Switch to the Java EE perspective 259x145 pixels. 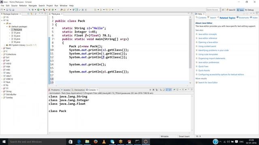pos(231,10)
